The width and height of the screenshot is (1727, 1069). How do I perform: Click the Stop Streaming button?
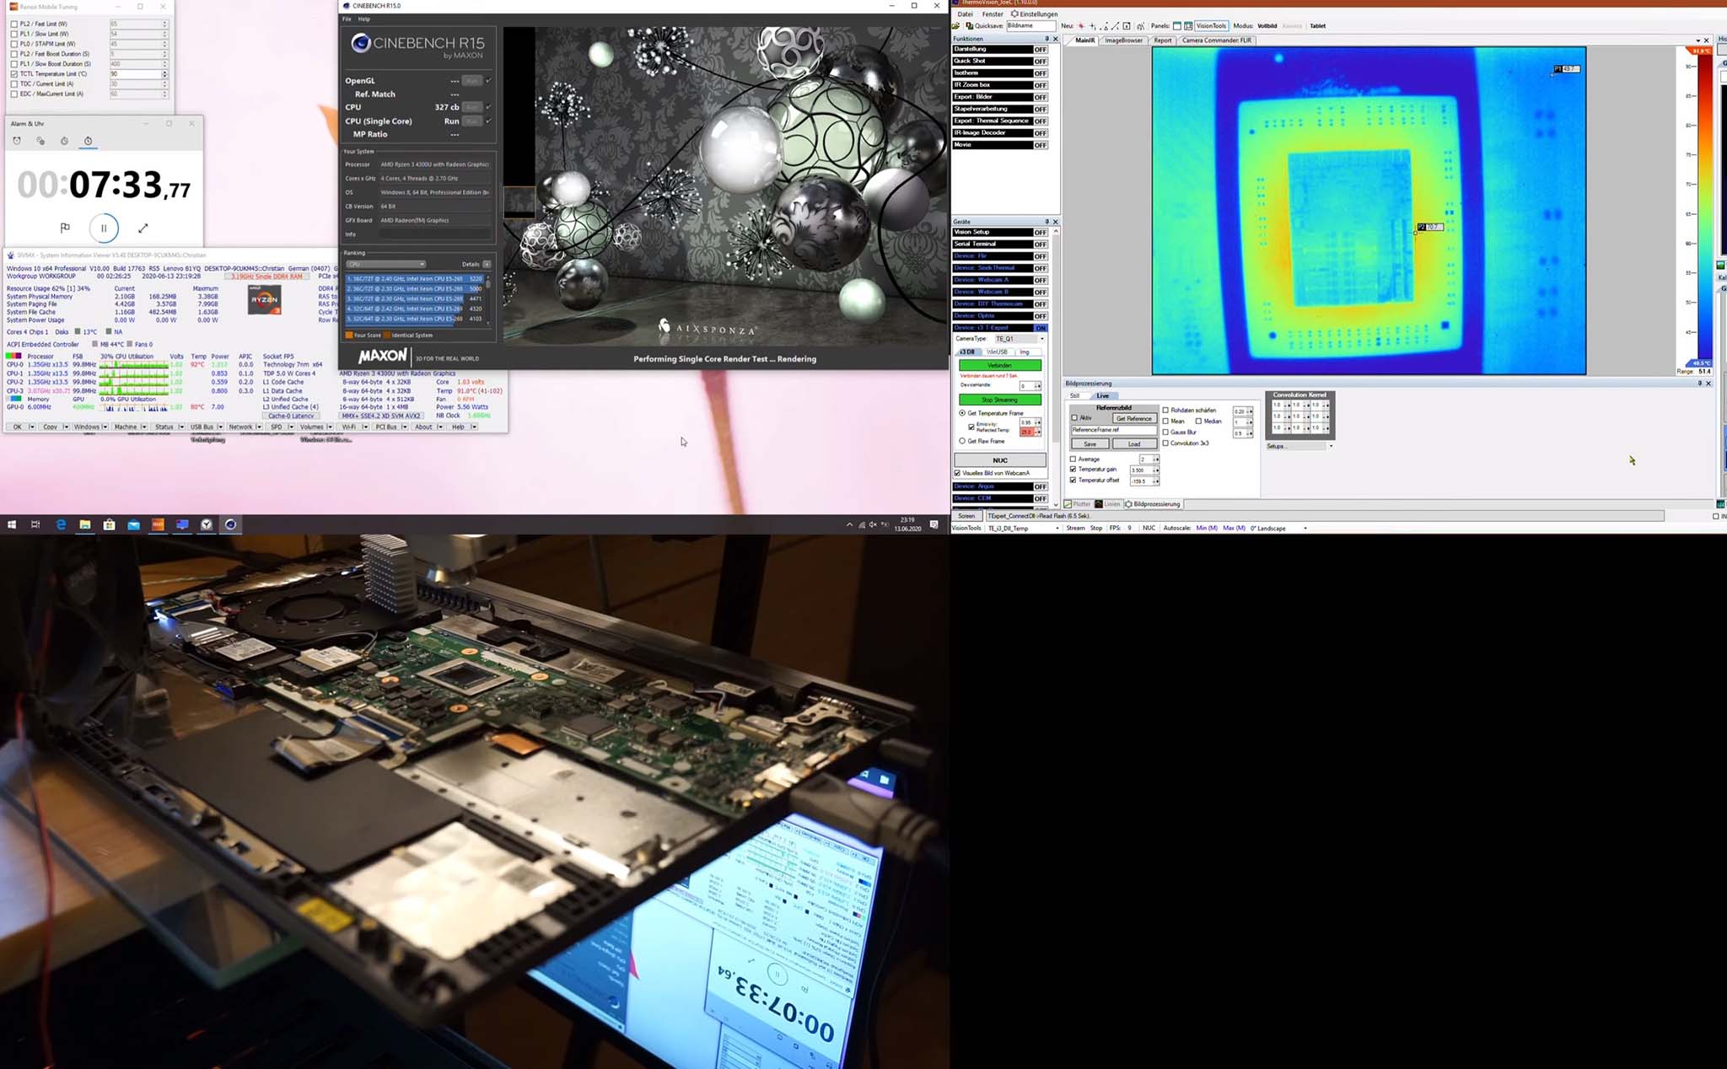coord(1000,400)
